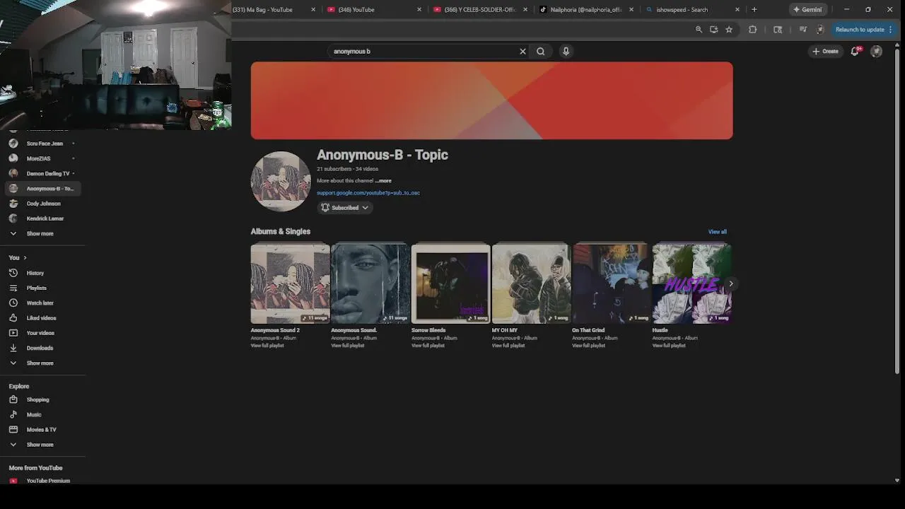Open Shopping bag icon under Explore
The height and width of the screenshot is (509, 905).
[13, 399]
